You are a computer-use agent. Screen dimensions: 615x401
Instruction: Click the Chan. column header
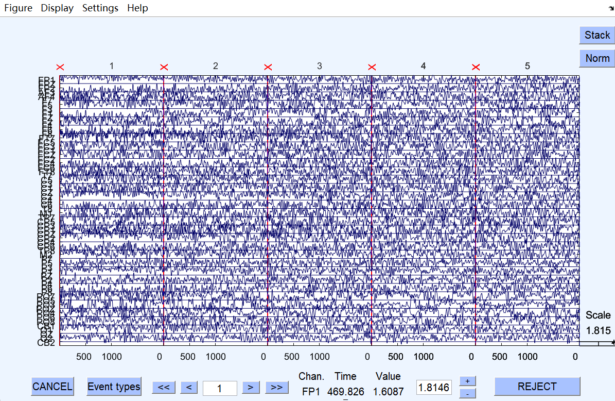pyautogui.click(x=311, y=376)
